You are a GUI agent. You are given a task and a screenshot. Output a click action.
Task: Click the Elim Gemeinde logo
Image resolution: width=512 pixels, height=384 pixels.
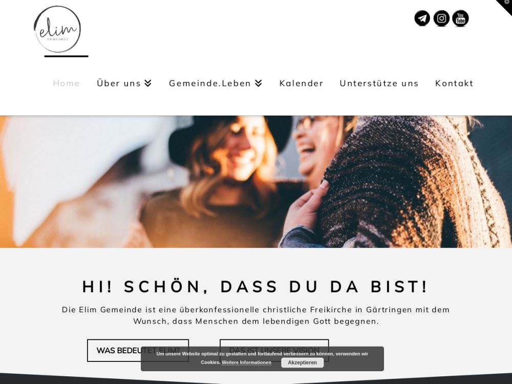tap(57, 29)
